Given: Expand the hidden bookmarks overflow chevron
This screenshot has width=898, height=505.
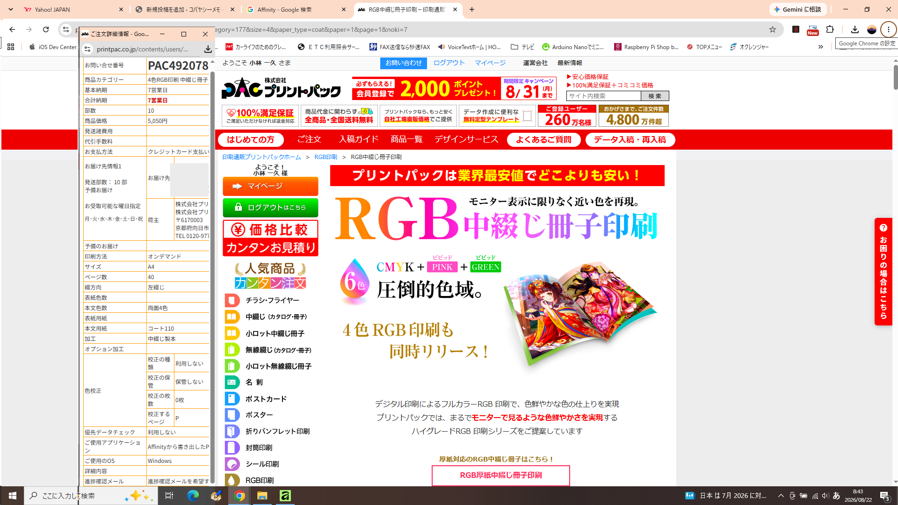Looking at the screenshot, I should click(820, 47).
